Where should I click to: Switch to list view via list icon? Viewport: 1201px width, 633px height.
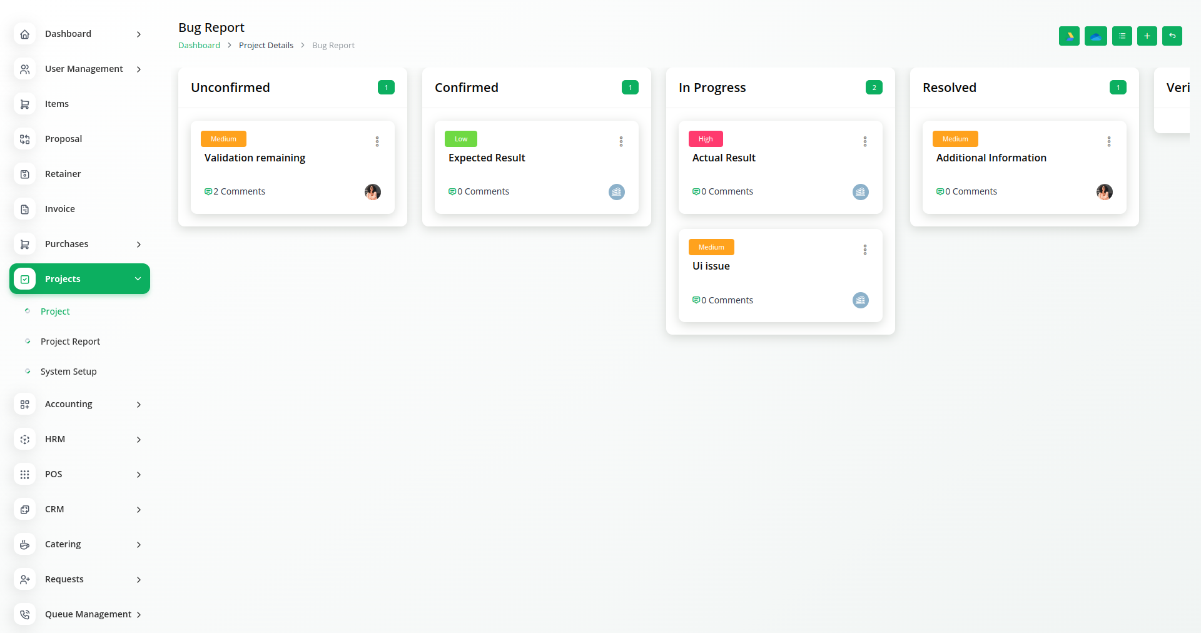pos(1122,36)
